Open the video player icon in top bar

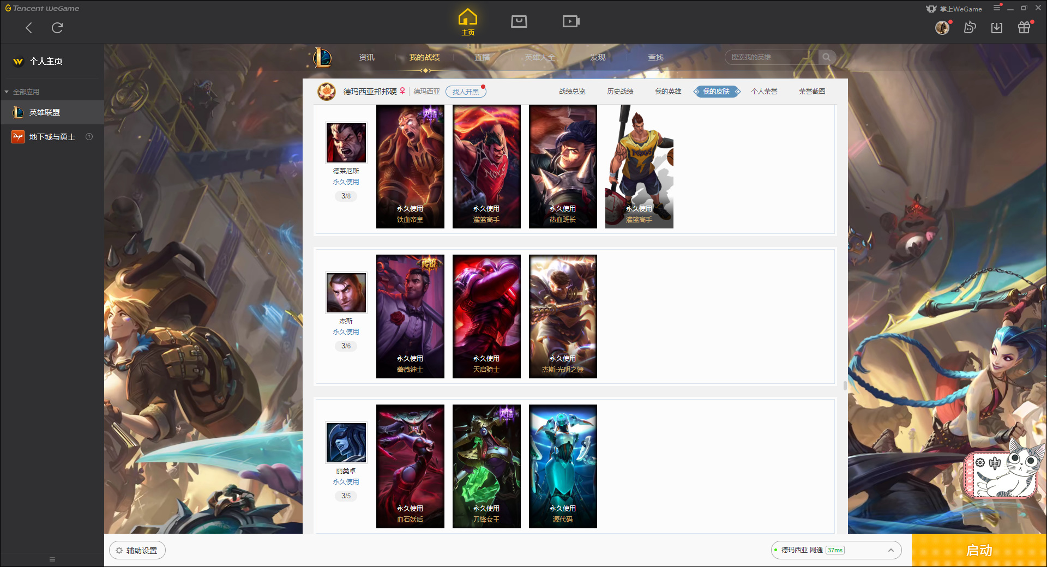pyautogui.click(x=571, y=21)
